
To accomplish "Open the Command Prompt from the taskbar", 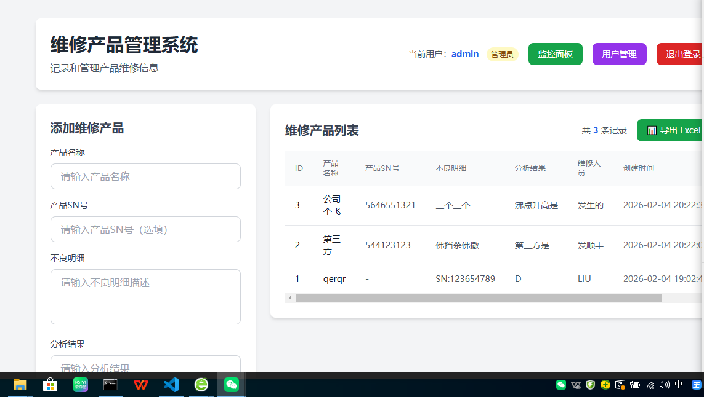I will tap(110, 385).
